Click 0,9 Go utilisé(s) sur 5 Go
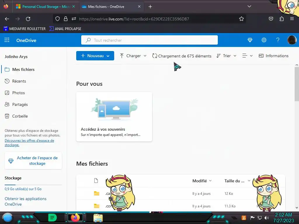 click(23, 189)
